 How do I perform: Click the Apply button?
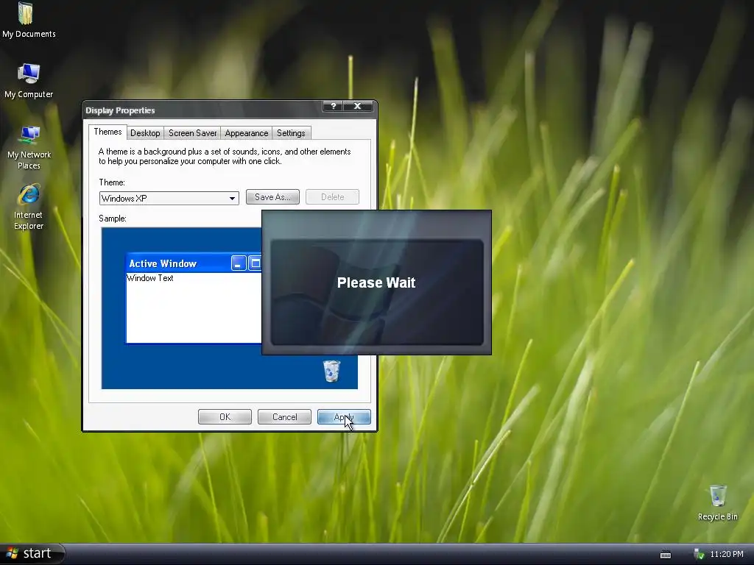(x=344, y=417)
